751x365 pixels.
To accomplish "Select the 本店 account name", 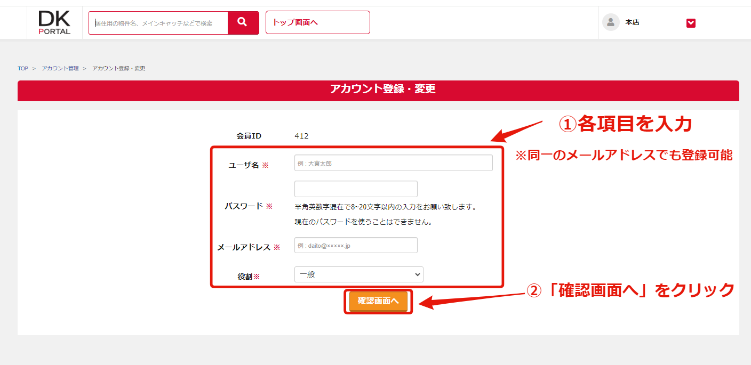I will coord(632,22).
